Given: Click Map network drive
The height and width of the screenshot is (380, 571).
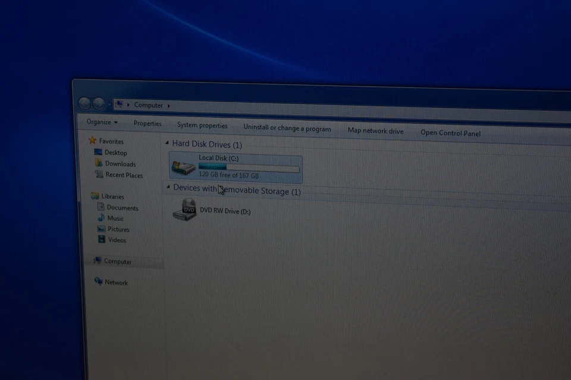Looking at the screenshot, I should pyautogui.click(x=375, y=131).
